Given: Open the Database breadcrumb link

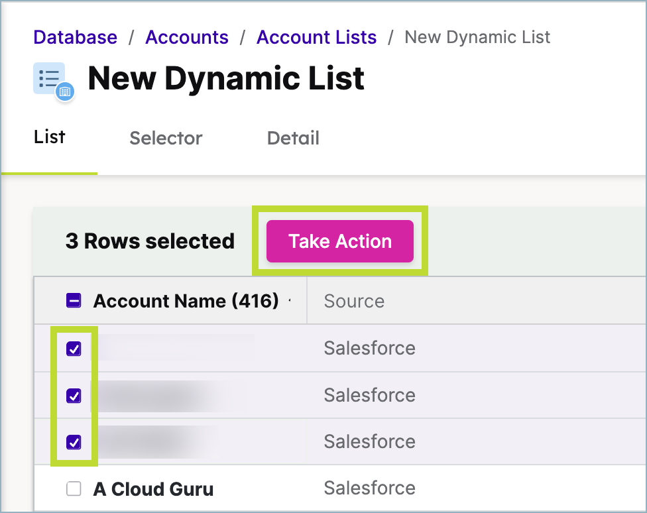Looking at the screenshot, I should coord(75,37).
